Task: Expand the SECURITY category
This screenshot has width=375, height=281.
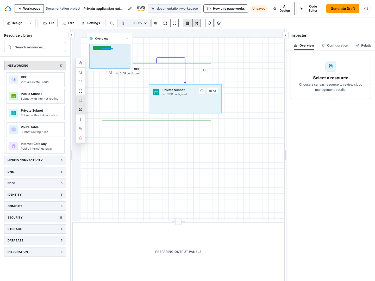Action: [x=35, y=218]
